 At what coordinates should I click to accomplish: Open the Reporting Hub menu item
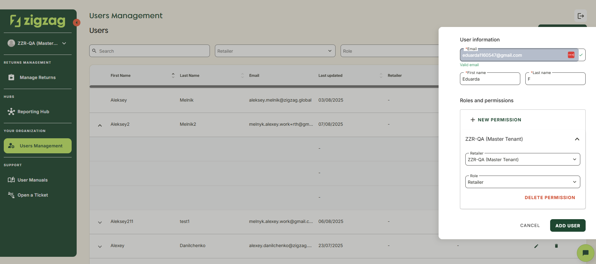click(x=33, y=112)
